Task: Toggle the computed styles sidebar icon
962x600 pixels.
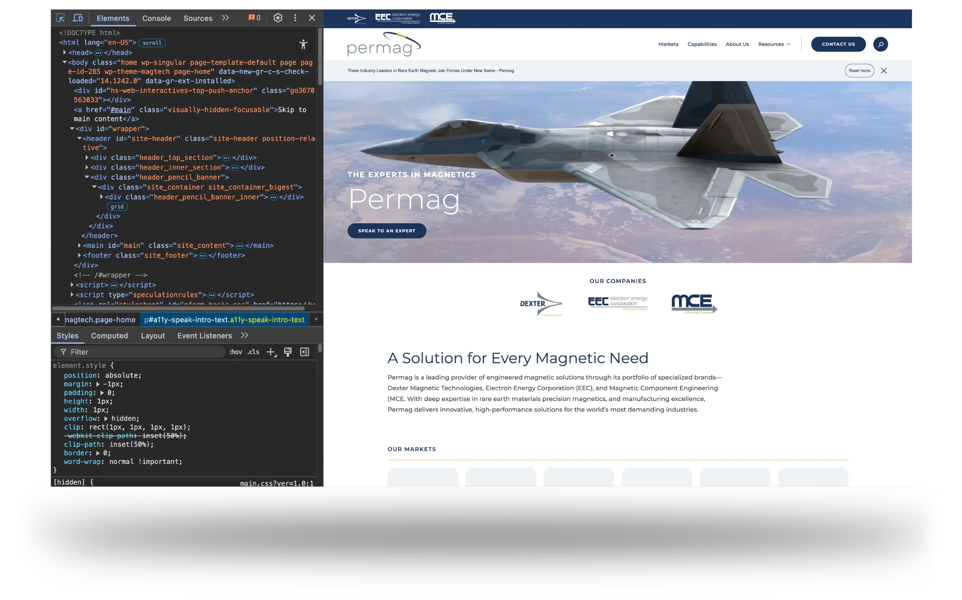Action: (x=304, y=352)
